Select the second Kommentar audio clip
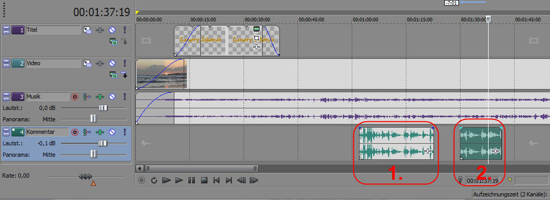Image resolution: width=550 pixels, height=200 pixels. 481,144
